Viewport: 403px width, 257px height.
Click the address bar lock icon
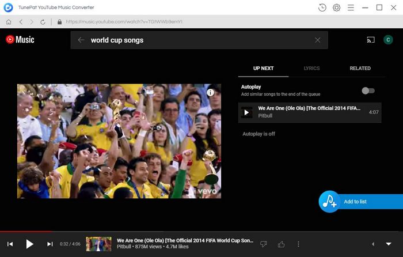pyautogui.click(x=59, y=22)
